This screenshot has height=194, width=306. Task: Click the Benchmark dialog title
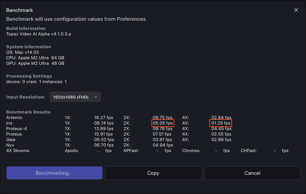[x=19, y=10]
